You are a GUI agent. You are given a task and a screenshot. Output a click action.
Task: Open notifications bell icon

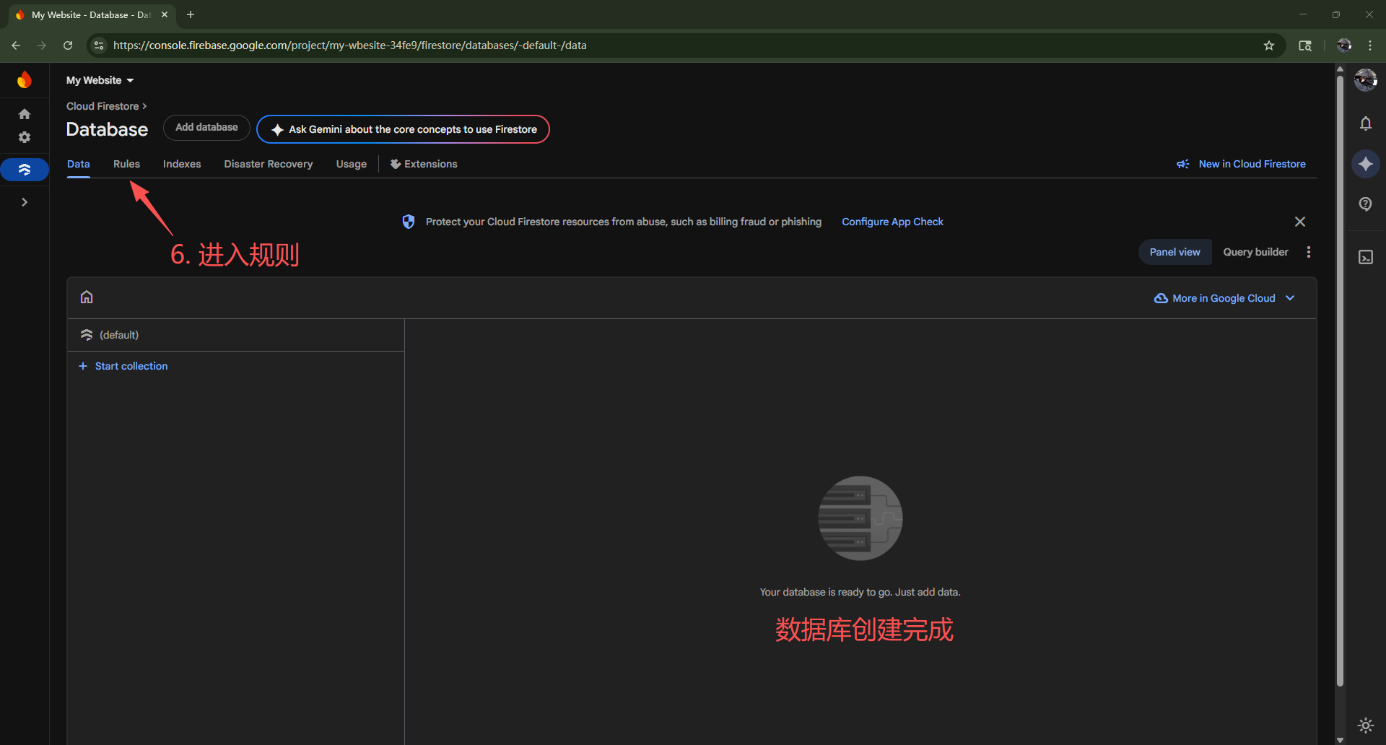(1365, 123)
